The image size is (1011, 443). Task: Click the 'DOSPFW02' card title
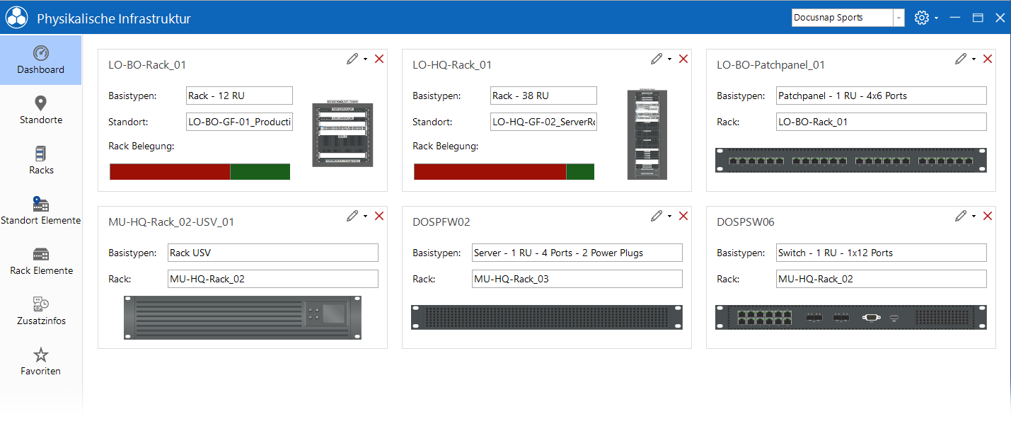(x=441, y=222)
